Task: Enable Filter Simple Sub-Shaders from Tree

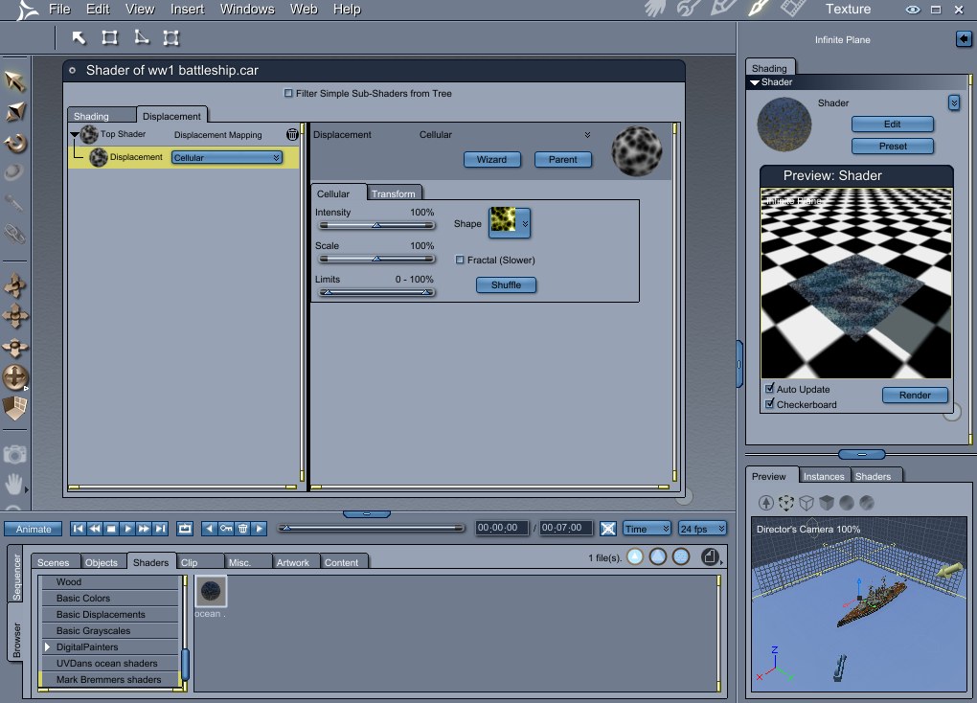Action: (289, 94)
